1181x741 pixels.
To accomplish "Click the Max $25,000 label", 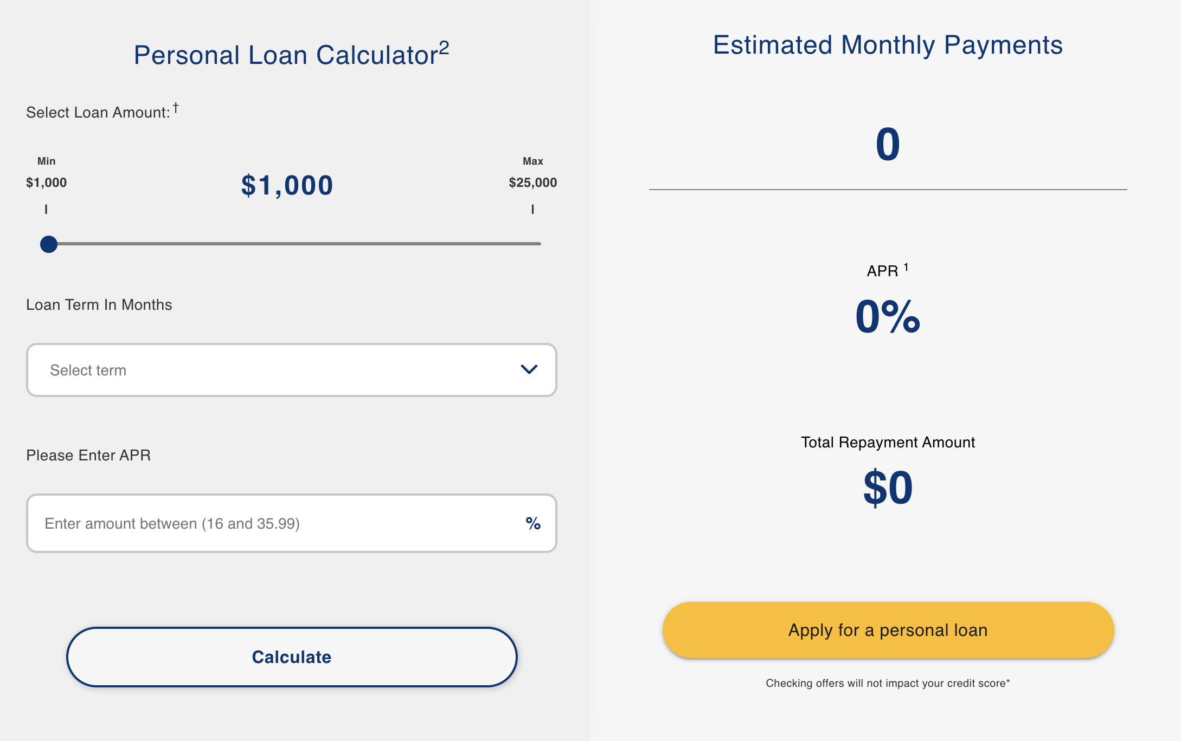I will 532,182.
